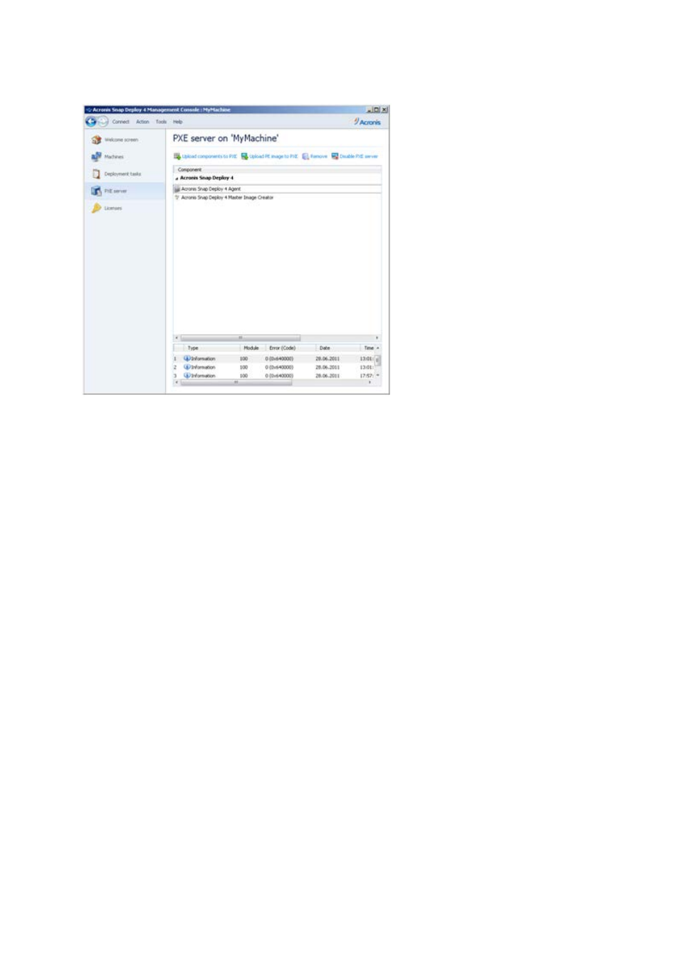680x960 pixels.
Task: Open the Help menu
Action: tap(178, 122)
